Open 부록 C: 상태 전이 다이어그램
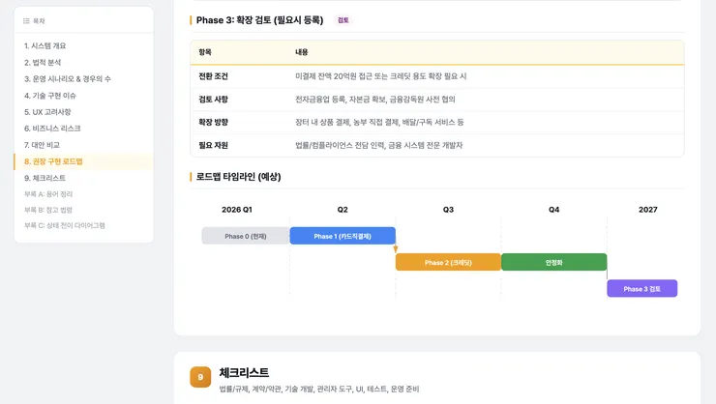The image size is (716, 404). [x=65, y=225]
